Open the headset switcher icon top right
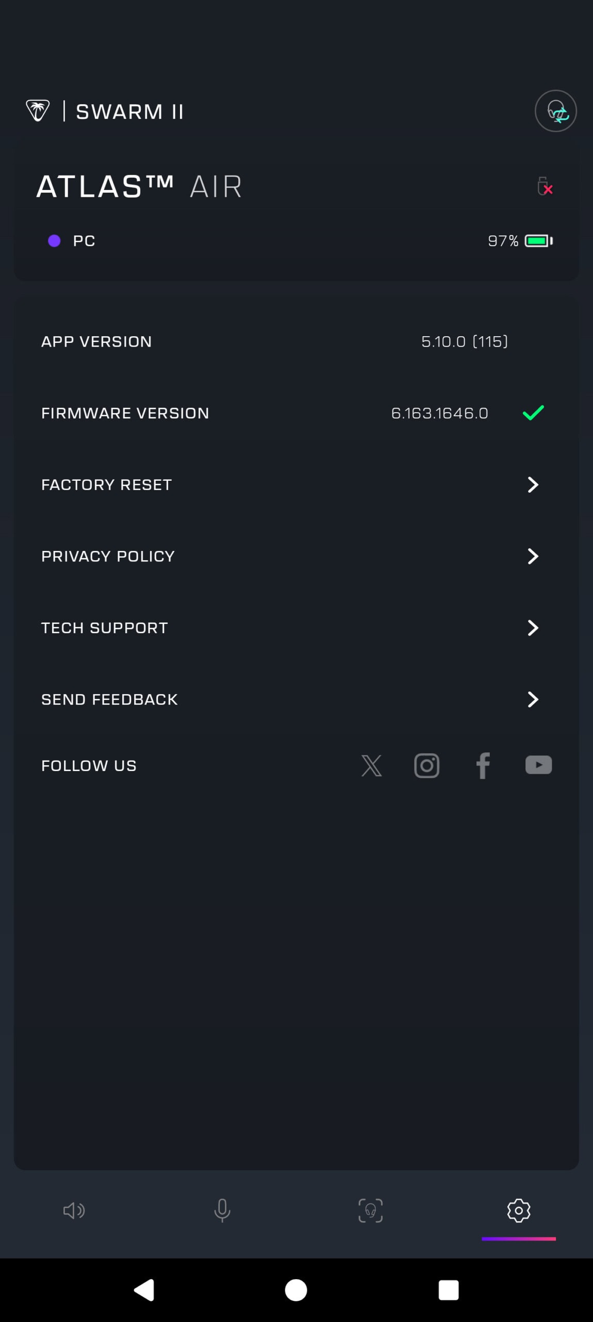 tap(556, 111)
